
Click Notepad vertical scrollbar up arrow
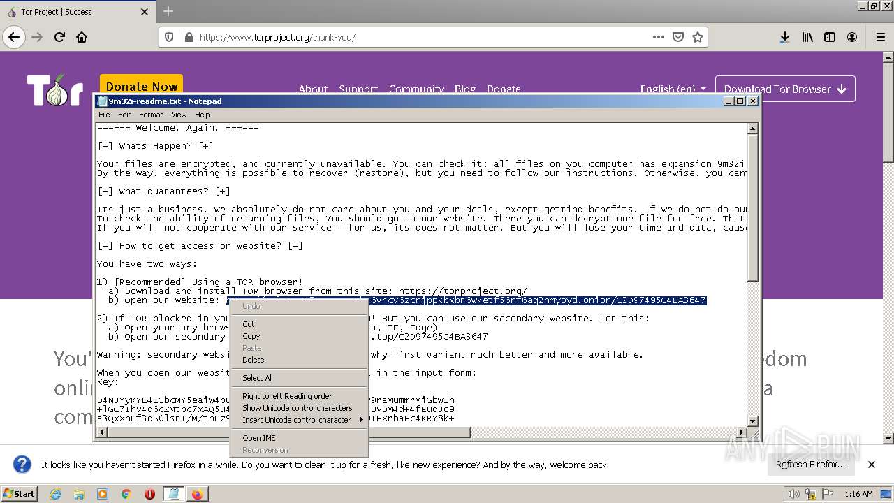(752, 129)
